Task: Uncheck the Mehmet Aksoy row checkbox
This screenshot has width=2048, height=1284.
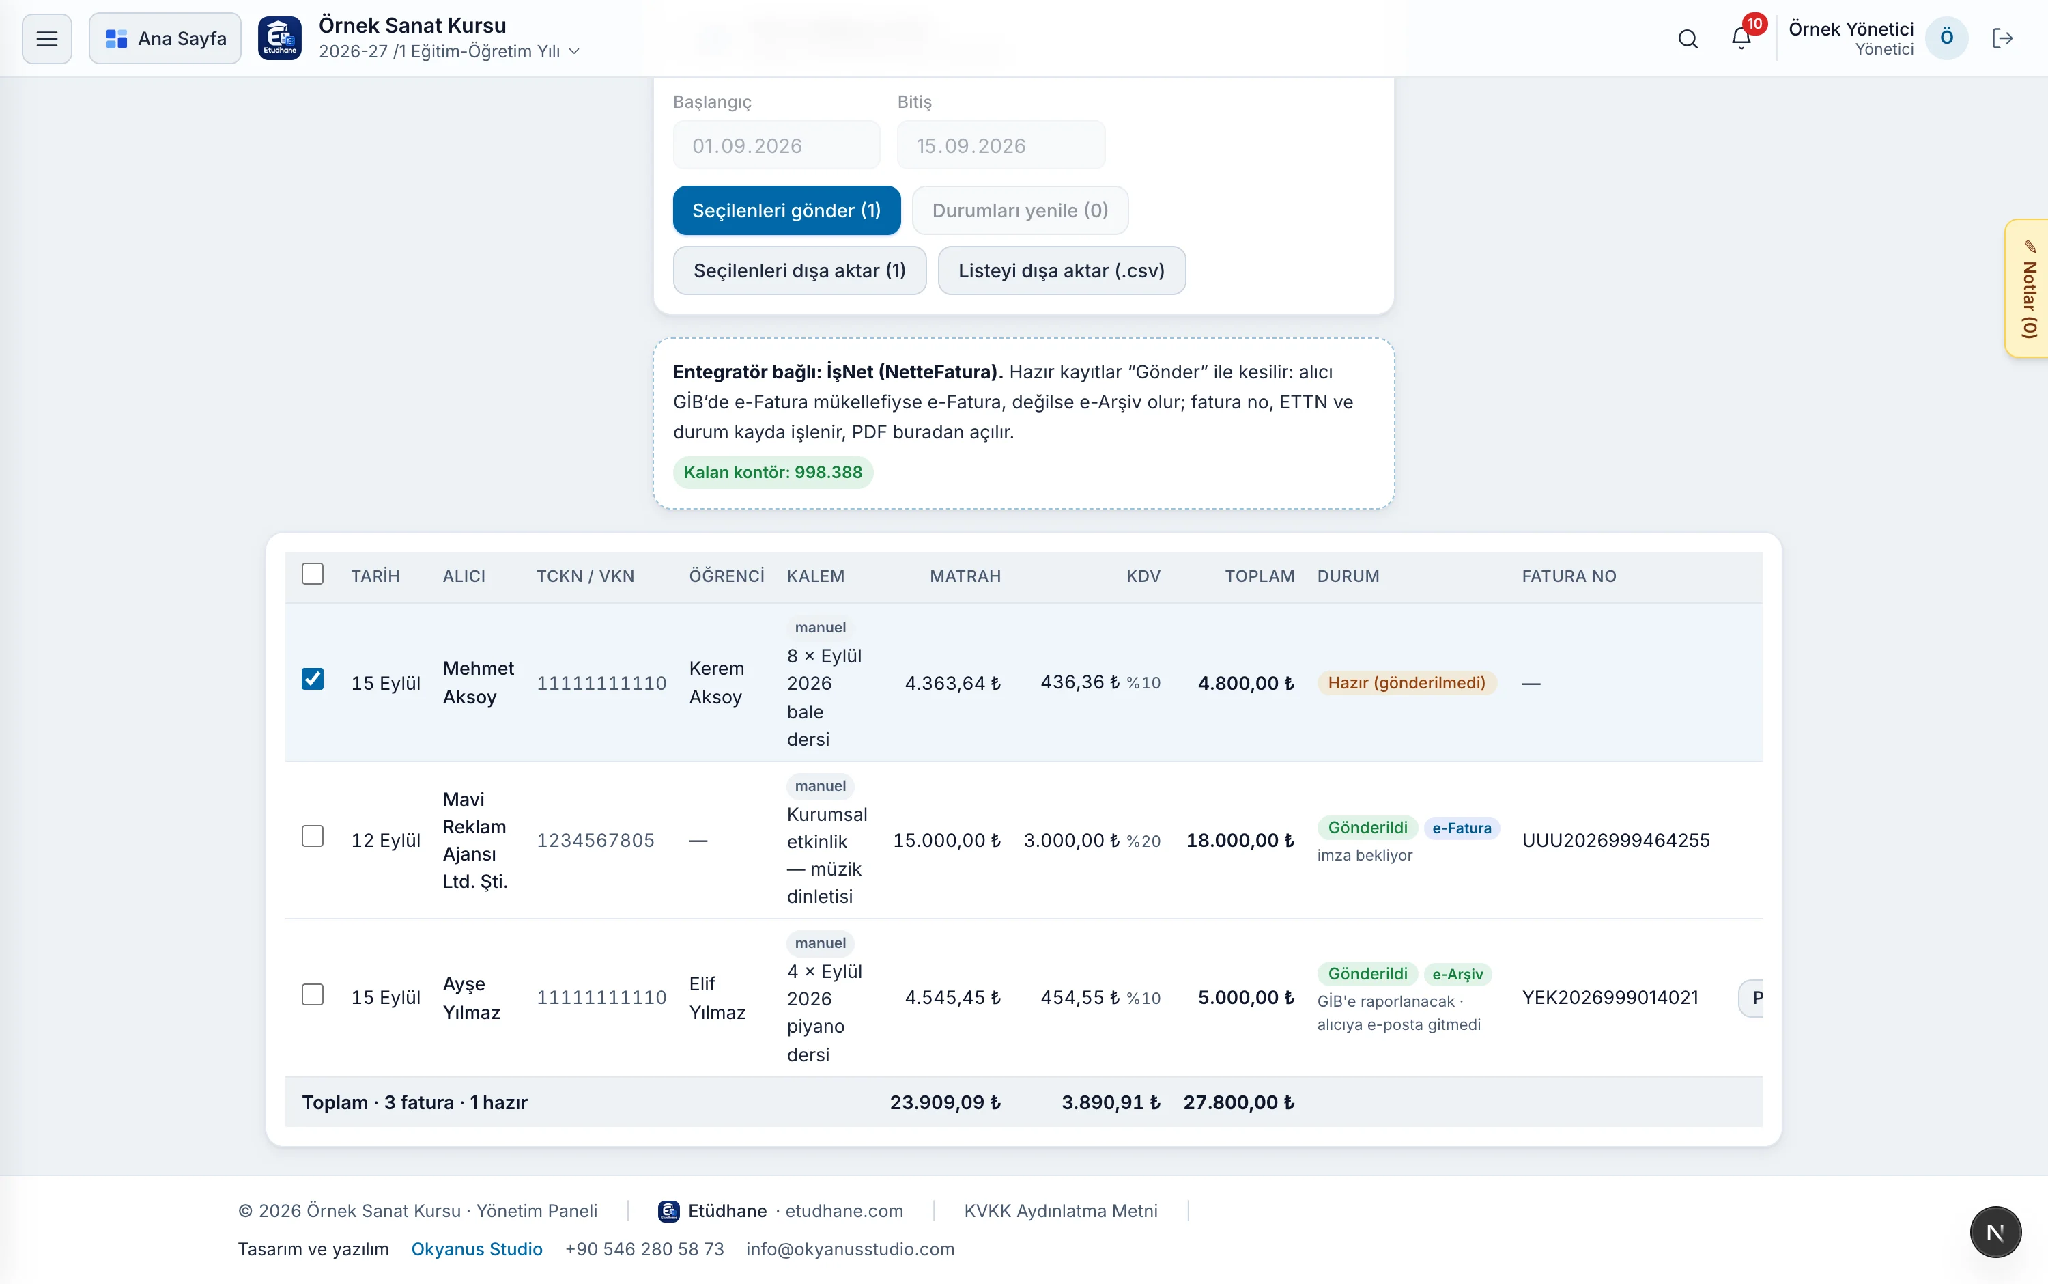Action: pyautogui.click(x=313, y=680)
